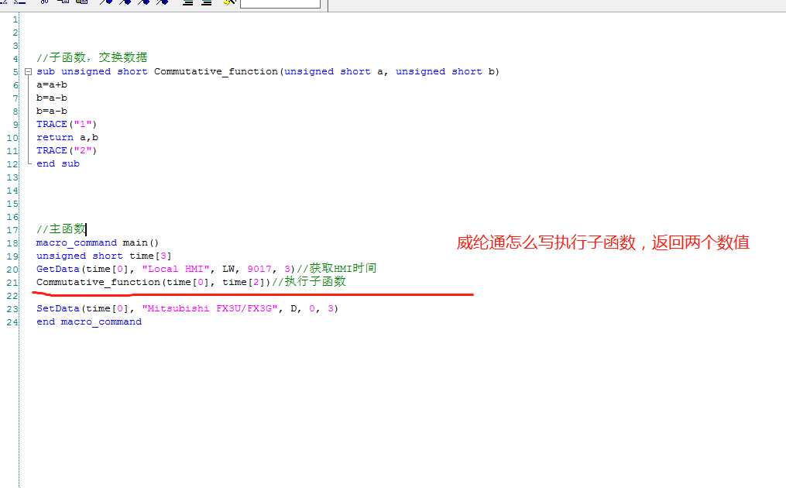Click the left indent lines toolbar icon
Image resolution: width=786 pixels, height=488 pixels.
click(187, 2)
